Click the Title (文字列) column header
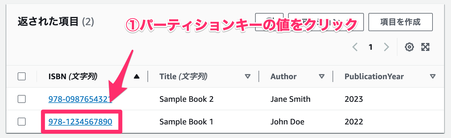This screenshot has width=451, height=138. coord(183,76)
